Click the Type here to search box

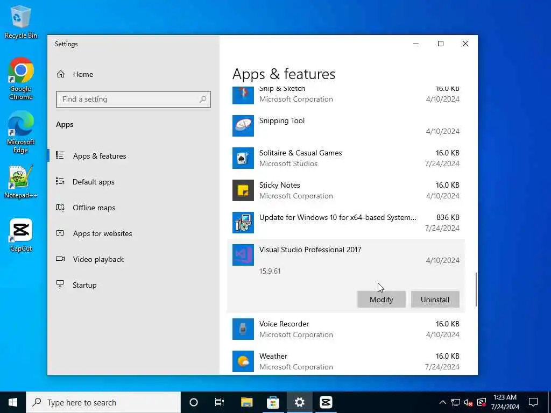[x=103, y=402]
